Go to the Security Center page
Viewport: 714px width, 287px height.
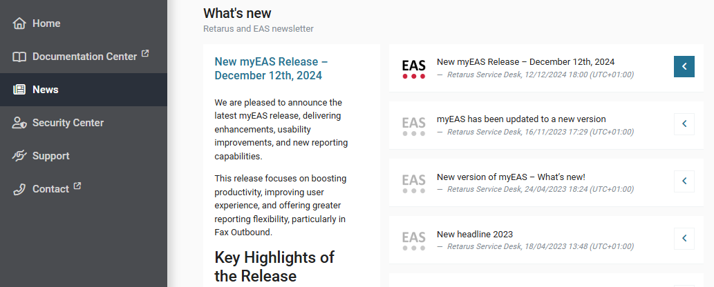coord(68,123)
